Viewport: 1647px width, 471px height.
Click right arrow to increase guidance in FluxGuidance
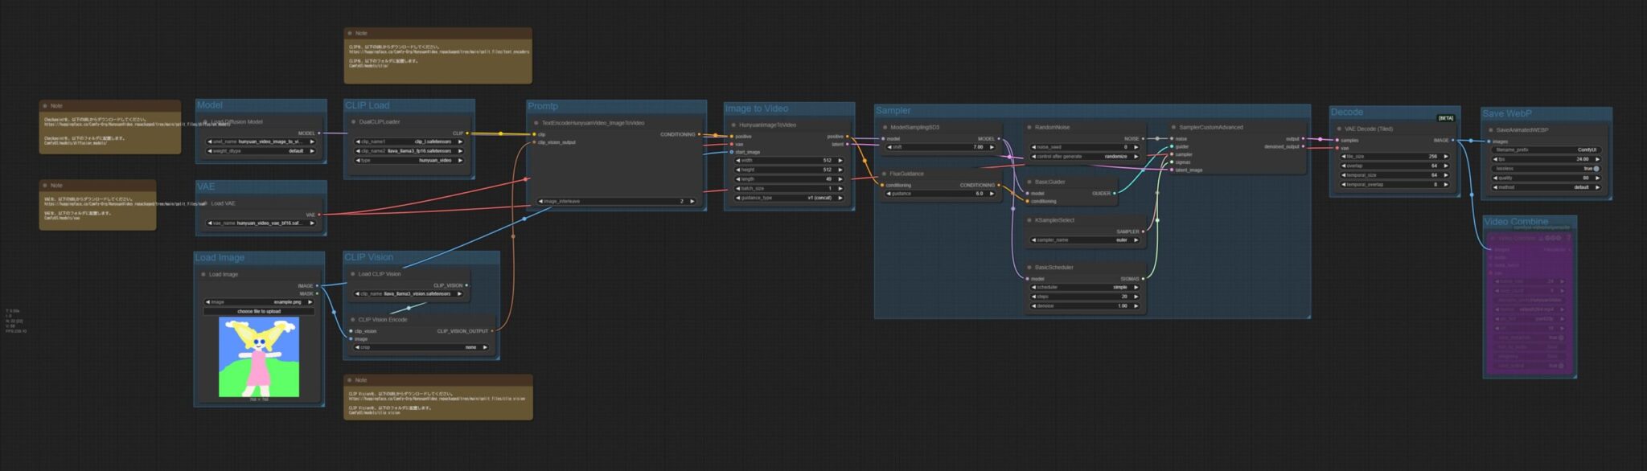992,194
